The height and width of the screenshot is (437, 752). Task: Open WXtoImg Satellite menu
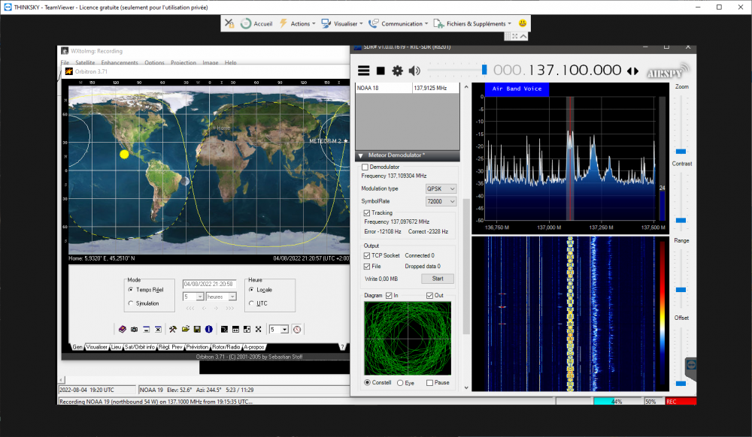coord(86,63)
